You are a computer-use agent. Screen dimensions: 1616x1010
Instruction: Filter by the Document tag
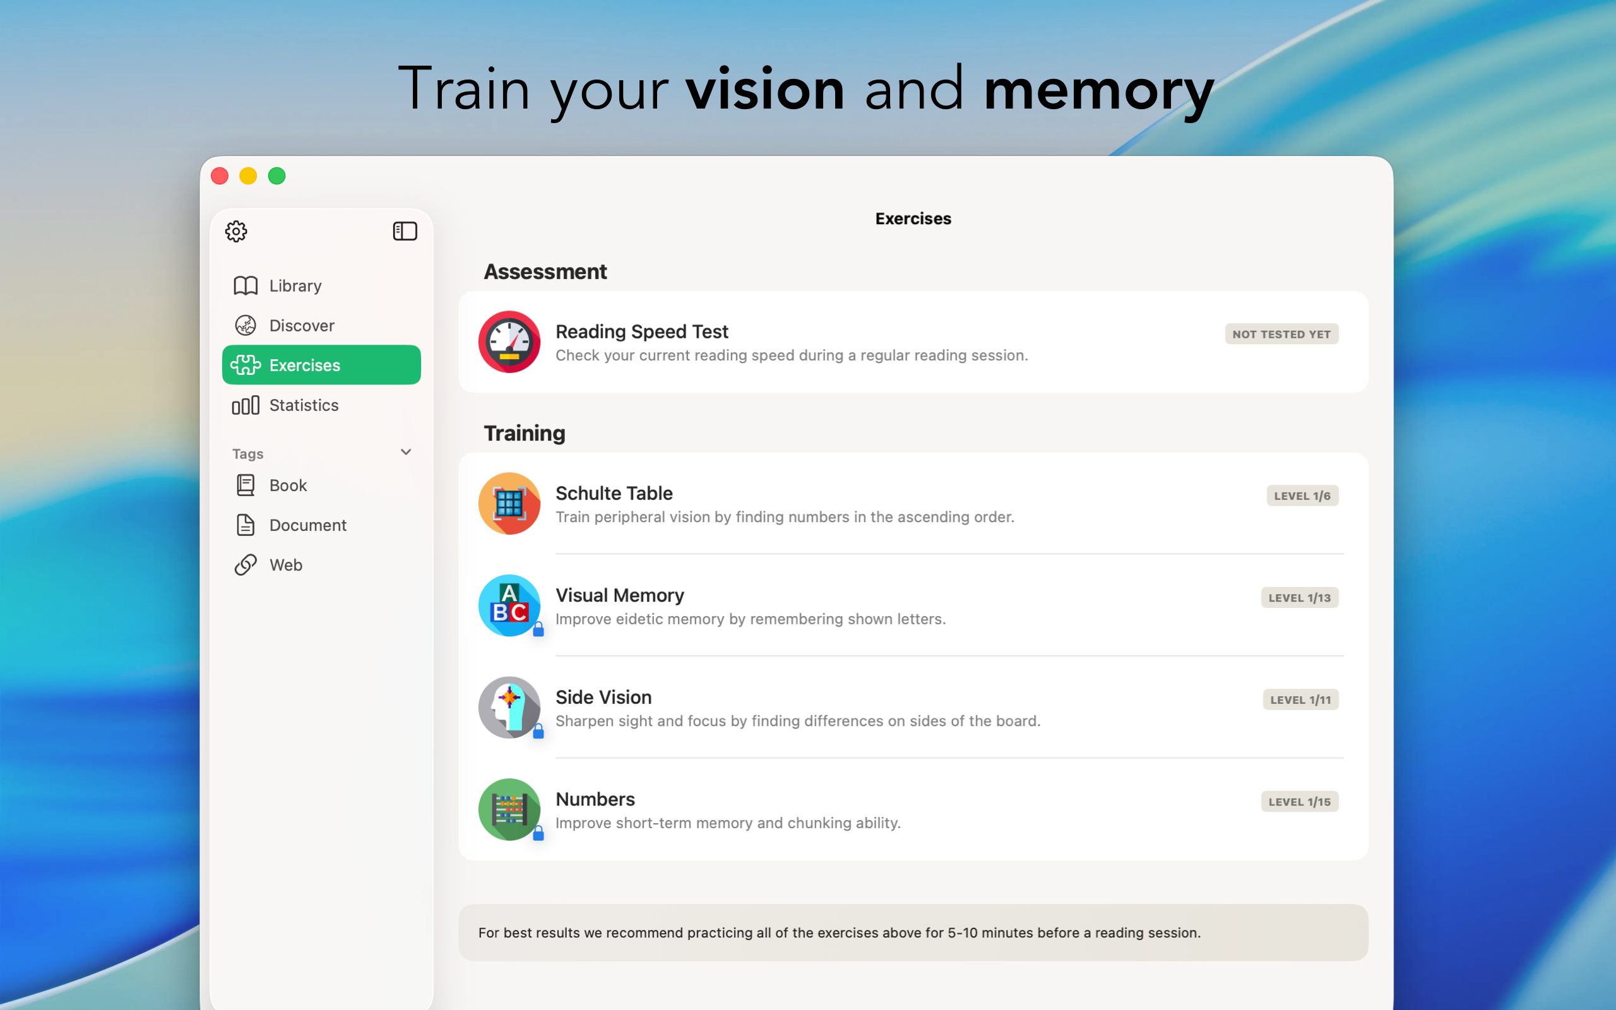(321, 525)
